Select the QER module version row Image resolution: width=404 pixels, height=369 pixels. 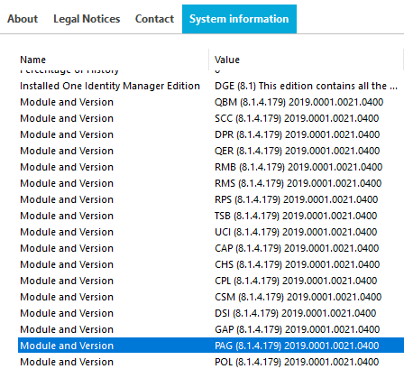point(211,151)
